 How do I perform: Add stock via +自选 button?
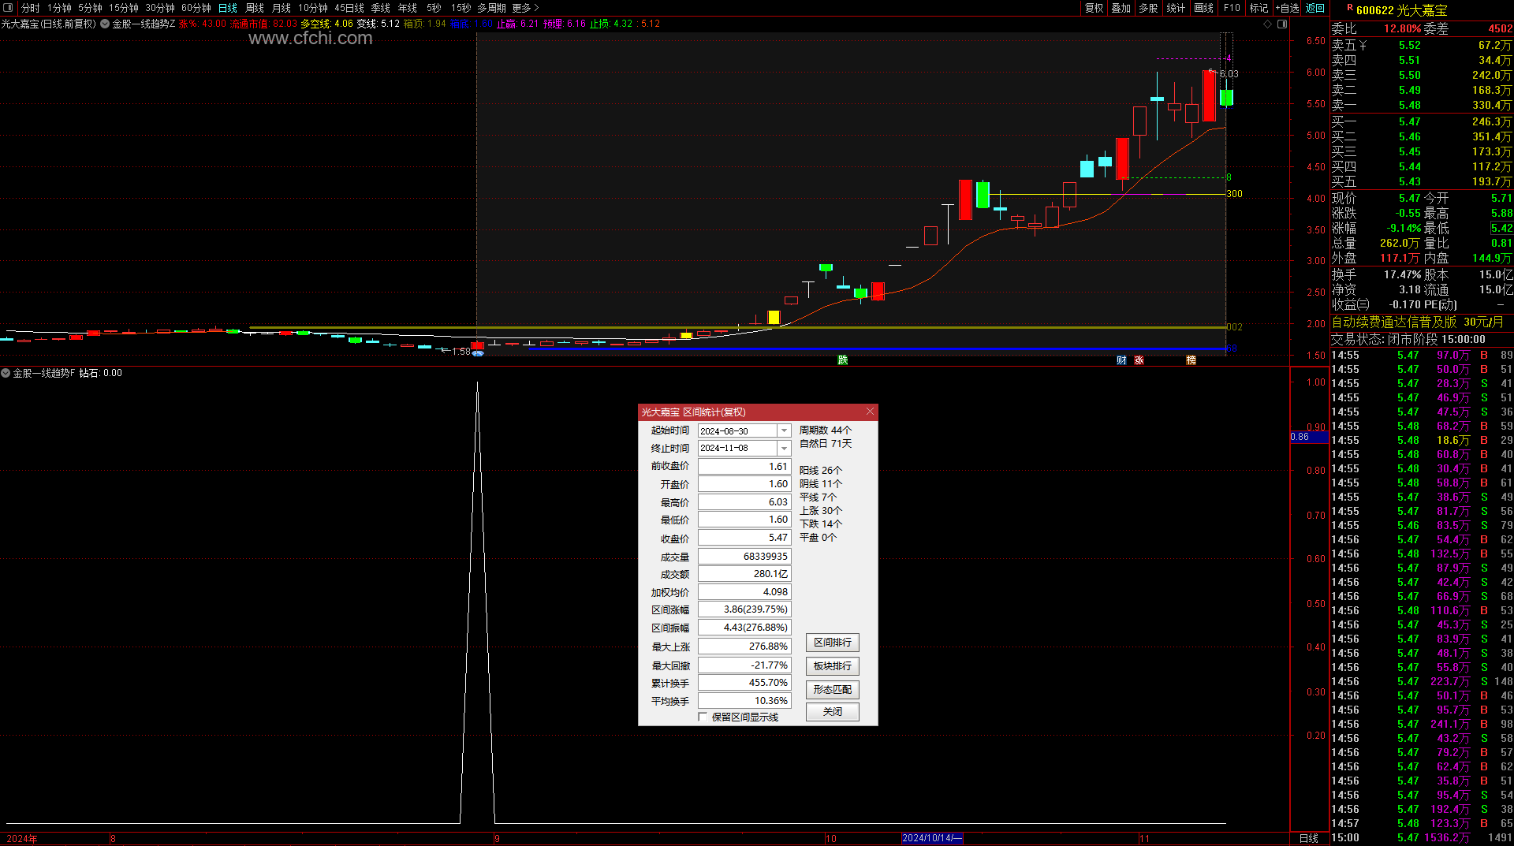tap(1287, 8)
